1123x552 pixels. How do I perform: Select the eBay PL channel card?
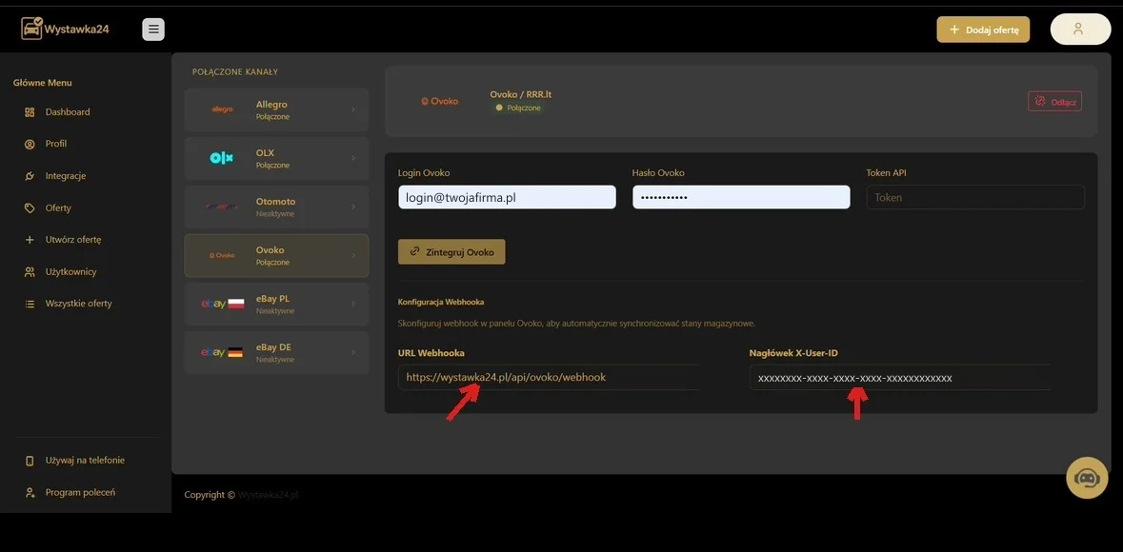276,305
